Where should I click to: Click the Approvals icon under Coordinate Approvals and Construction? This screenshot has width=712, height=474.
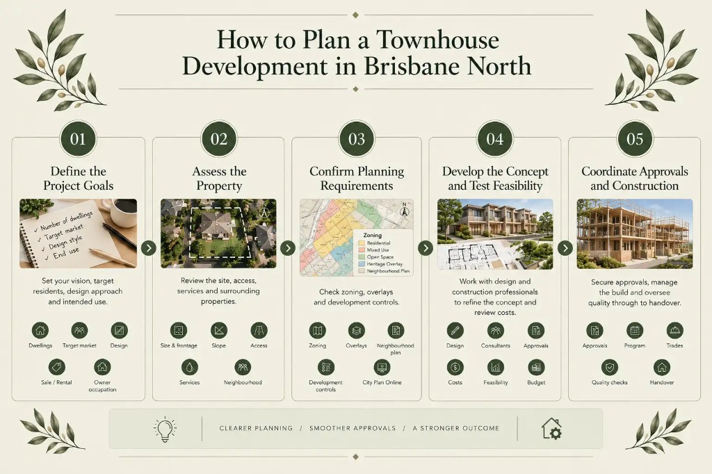594,331
